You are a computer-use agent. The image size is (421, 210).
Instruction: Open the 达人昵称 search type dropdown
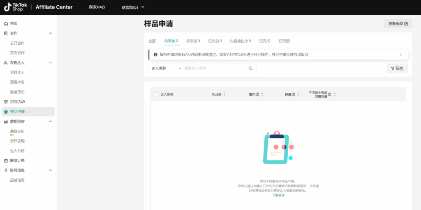click(x=167, y=68)
